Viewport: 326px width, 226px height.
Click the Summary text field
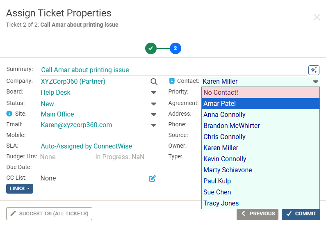coord(173,70)
